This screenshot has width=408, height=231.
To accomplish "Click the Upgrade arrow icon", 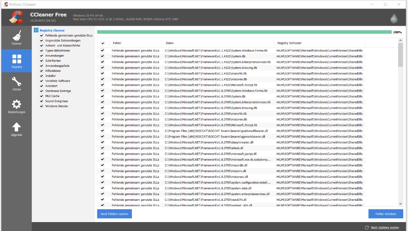I will tap(17, 127).
